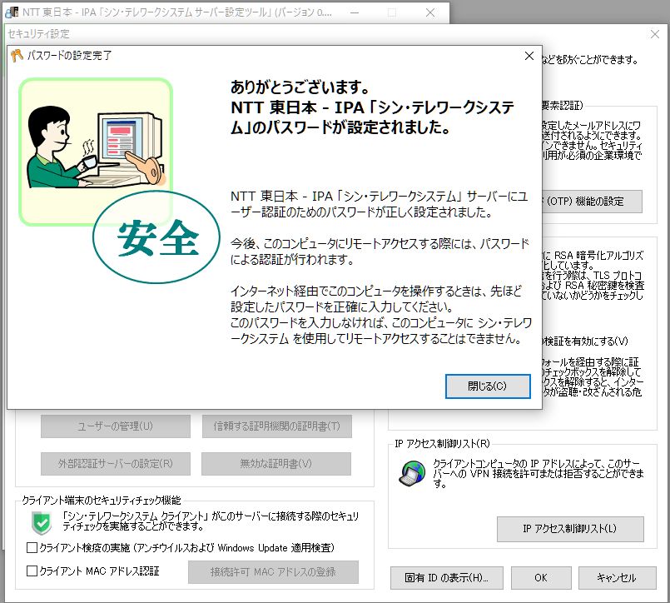Viewport: 670px width, 603px height.
Task: Close the セキュリティ設定 window
Action: [x=655, y=34]
